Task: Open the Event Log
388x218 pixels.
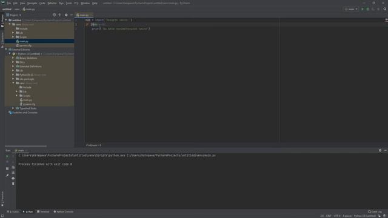Action: tap(375, 212)
